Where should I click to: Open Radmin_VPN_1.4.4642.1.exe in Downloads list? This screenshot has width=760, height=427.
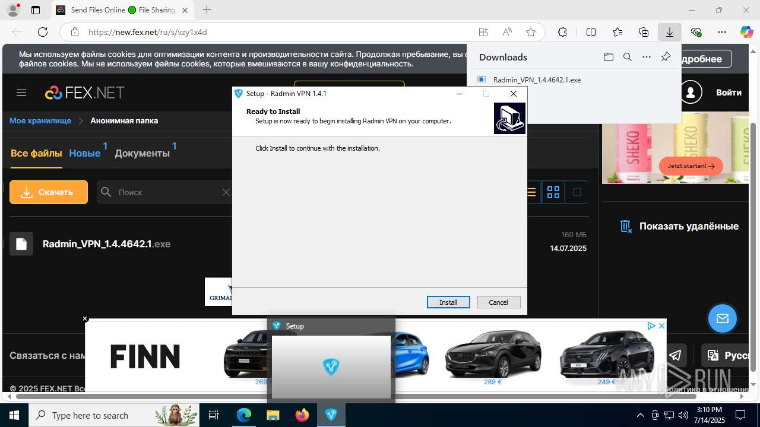(537, 79)
